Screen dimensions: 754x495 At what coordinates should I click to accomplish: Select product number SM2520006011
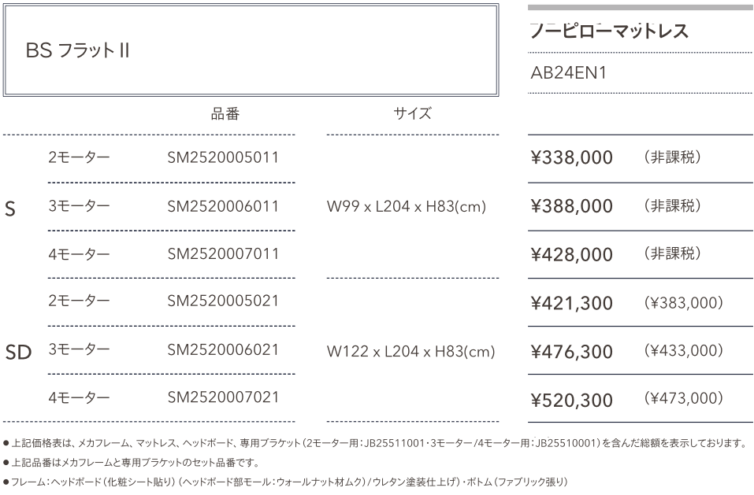[x=223, y=206]
